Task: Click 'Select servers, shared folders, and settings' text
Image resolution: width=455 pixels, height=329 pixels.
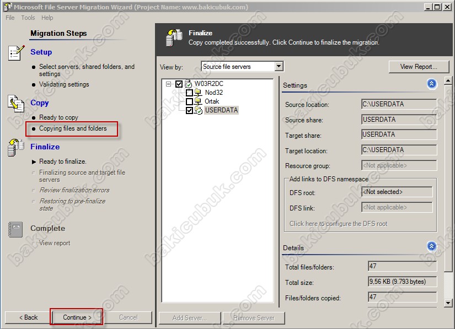Action: tap(87, 70)
